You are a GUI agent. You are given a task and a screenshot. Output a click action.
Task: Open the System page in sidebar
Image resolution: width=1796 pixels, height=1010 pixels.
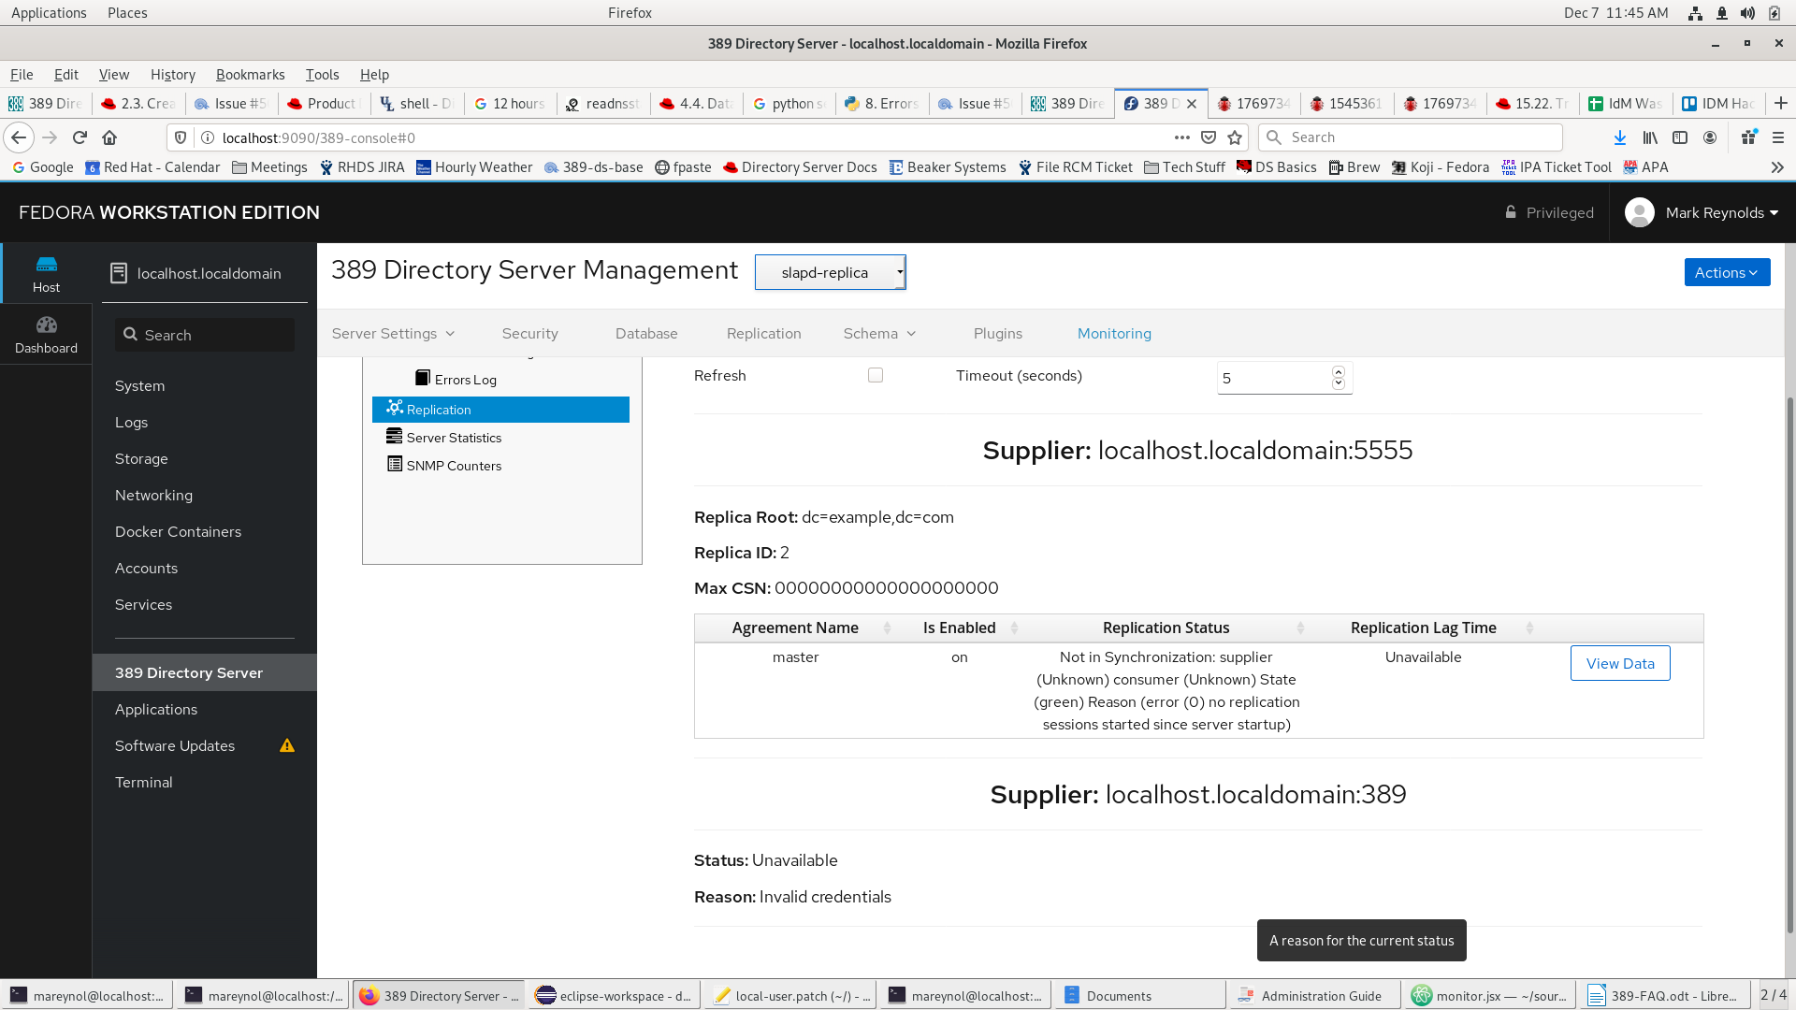pyautogui.click(x=139, y=385)
